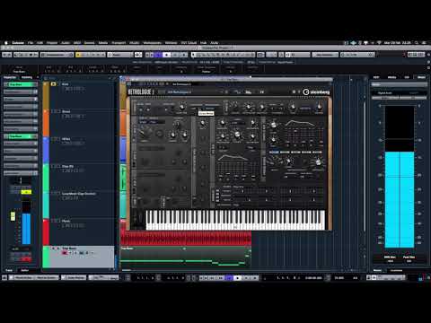The height and width of the screenshot is (323, 431).
Task: Click the Kick track yellow instrument icon
Action: (53, 84)
